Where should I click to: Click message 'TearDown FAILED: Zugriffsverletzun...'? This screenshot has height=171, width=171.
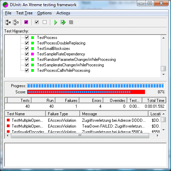[x=114, y=126]
